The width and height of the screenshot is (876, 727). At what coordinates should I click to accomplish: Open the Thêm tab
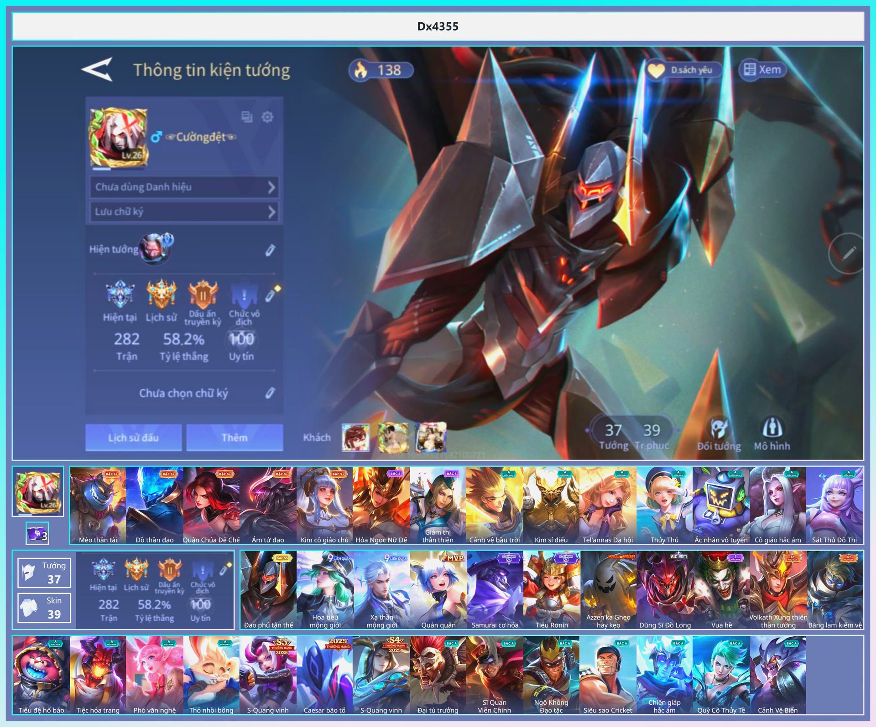coord(235,438)
